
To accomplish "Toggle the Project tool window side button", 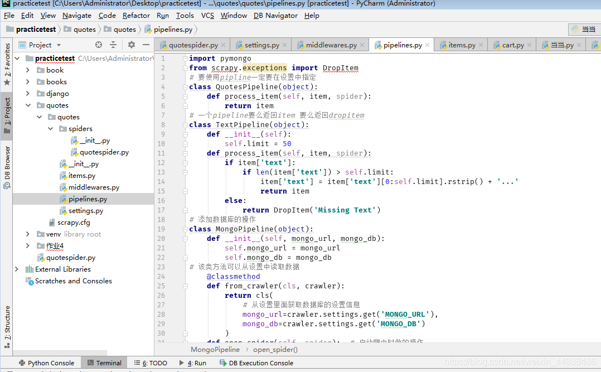I will pos(7,115).
